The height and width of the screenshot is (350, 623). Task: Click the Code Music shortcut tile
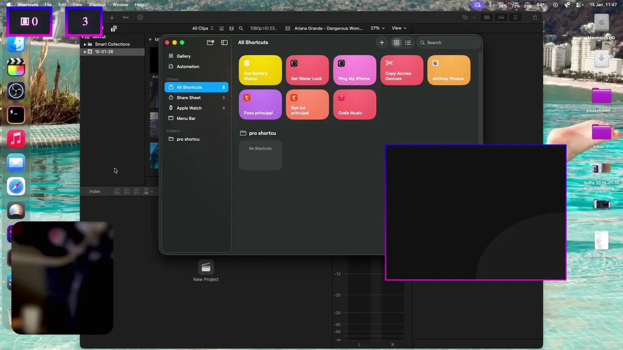355,105
